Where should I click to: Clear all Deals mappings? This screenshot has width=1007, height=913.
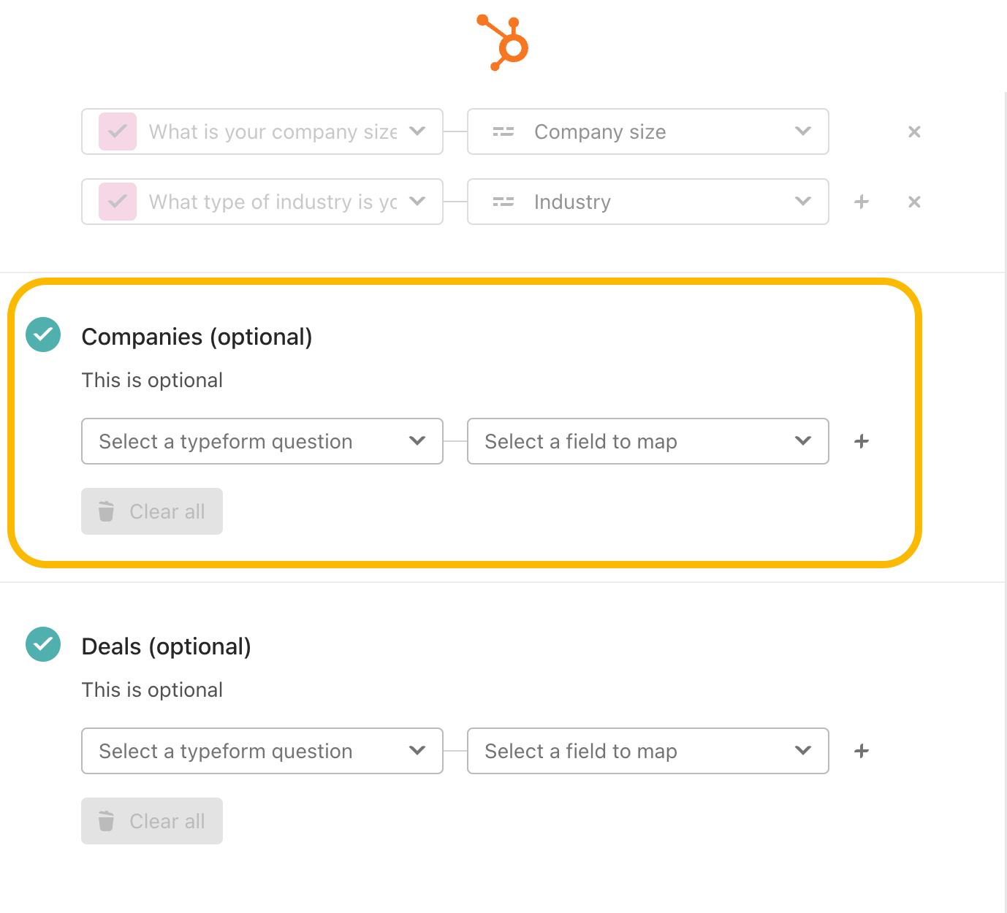point(152,821)
